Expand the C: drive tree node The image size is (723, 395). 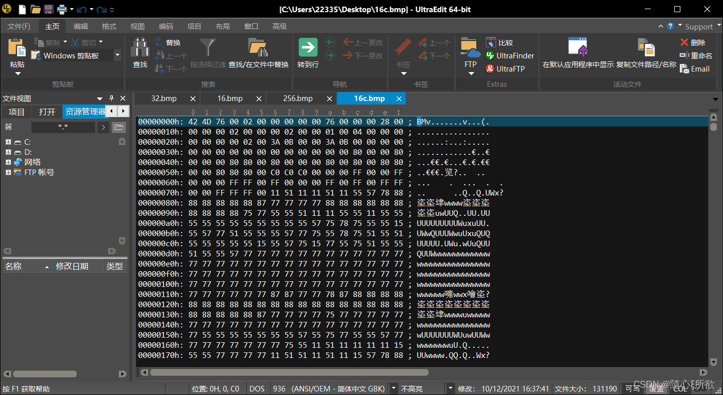point(8,142)
